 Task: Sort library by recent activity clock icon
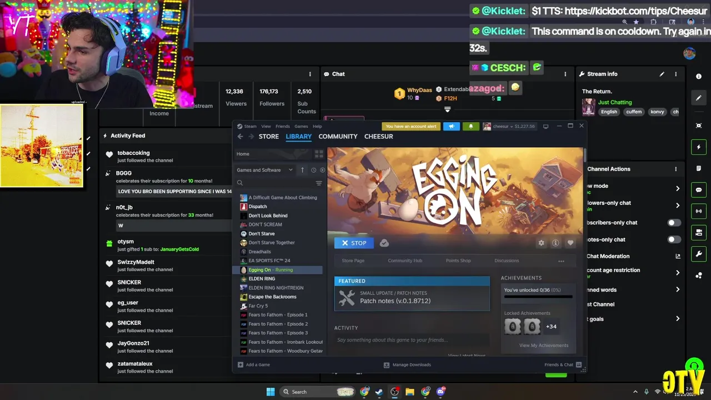[x=313, y=170]
